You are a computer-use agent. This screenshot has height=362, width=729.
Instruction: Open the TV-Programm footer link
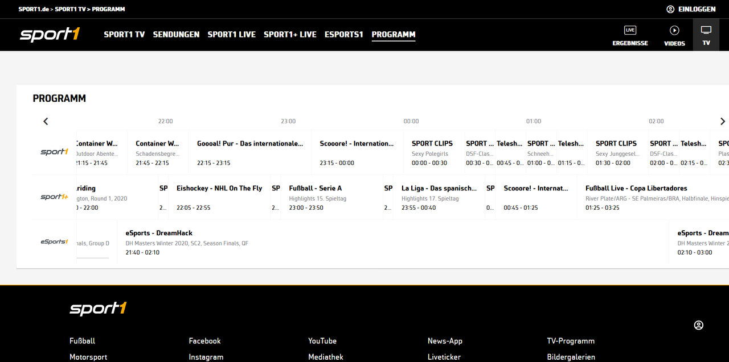[x=571, y=341]
